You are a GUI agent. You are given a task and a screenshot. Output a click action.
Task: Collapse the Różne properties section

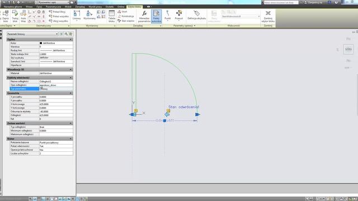[x=70, y=139]
